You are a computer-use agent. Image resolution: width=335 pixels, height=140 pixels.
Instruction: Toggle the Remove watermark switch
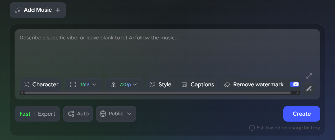[x=294, y=84]
